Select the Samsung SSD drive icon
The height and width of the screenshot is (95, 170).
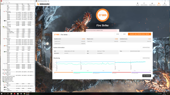point(3,77)
